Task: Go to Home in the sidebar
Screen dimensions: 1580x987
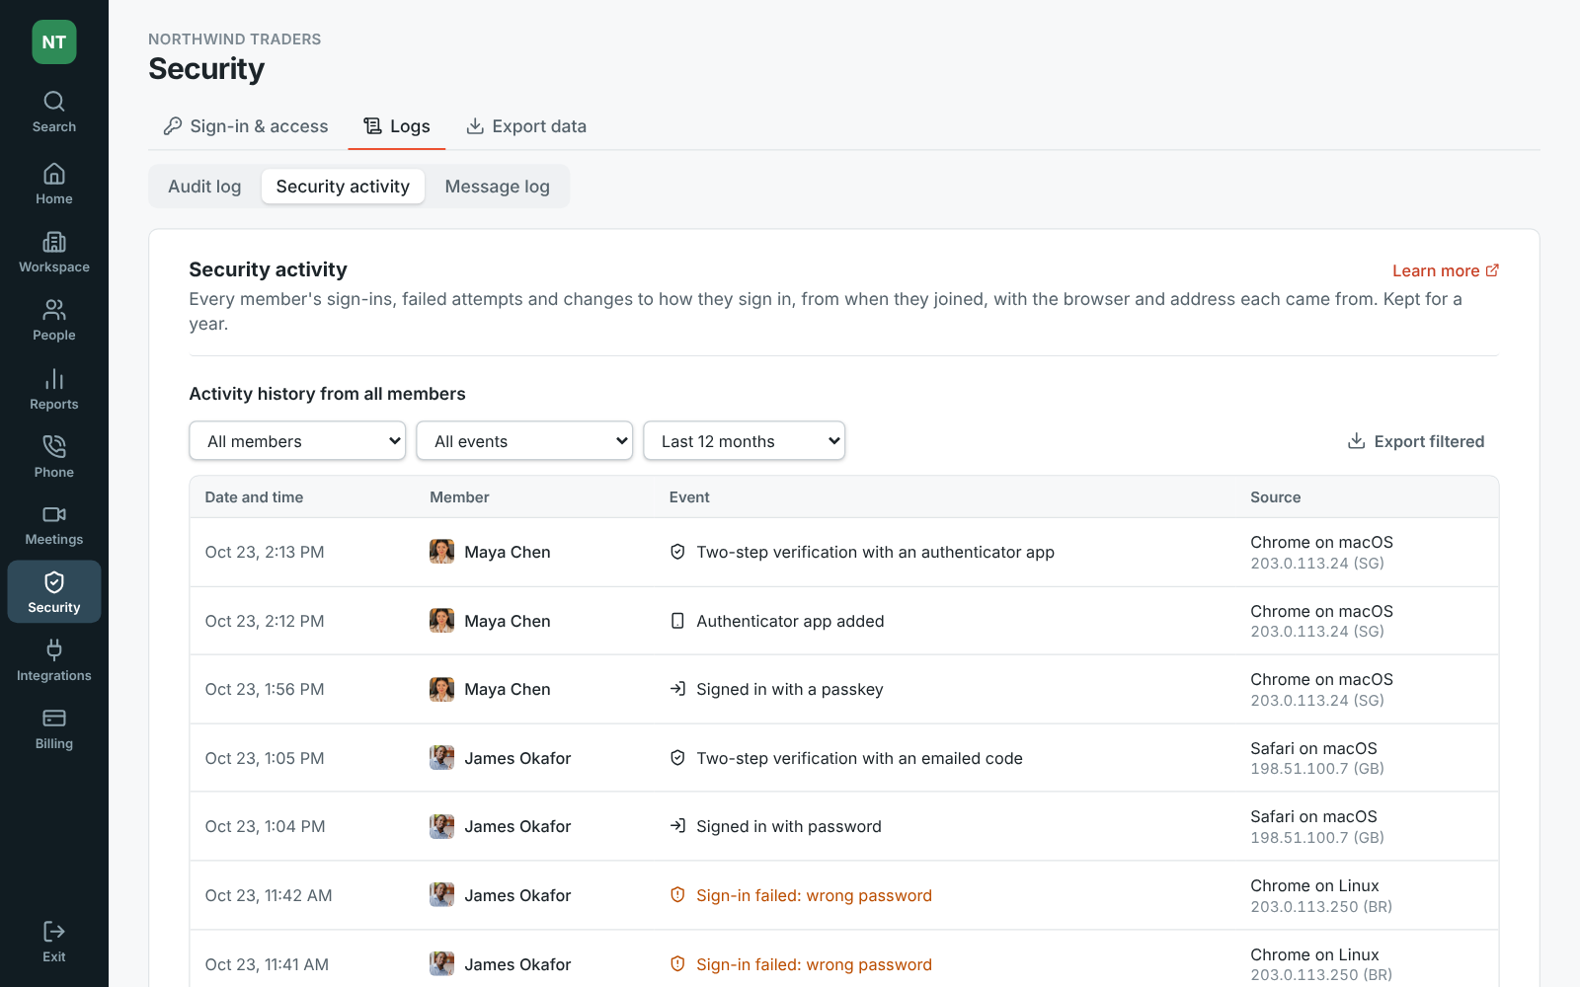Action: 54,185
